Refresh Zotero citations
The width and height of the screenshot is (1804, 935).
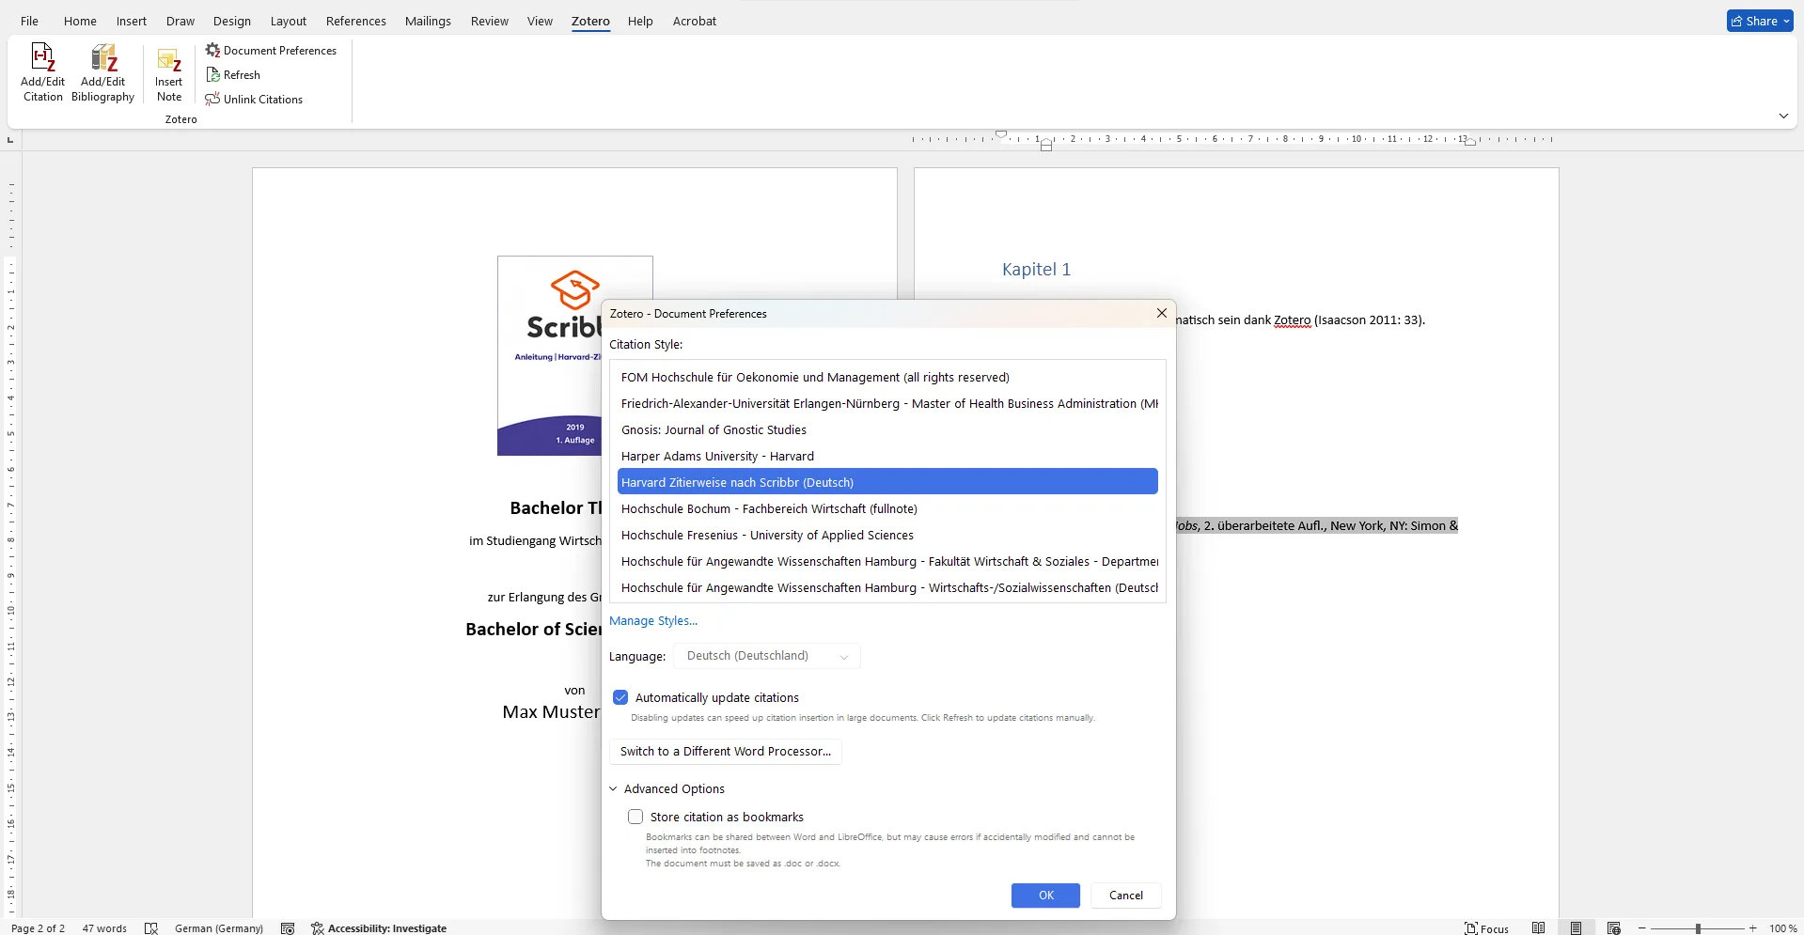tap(233, 75)
